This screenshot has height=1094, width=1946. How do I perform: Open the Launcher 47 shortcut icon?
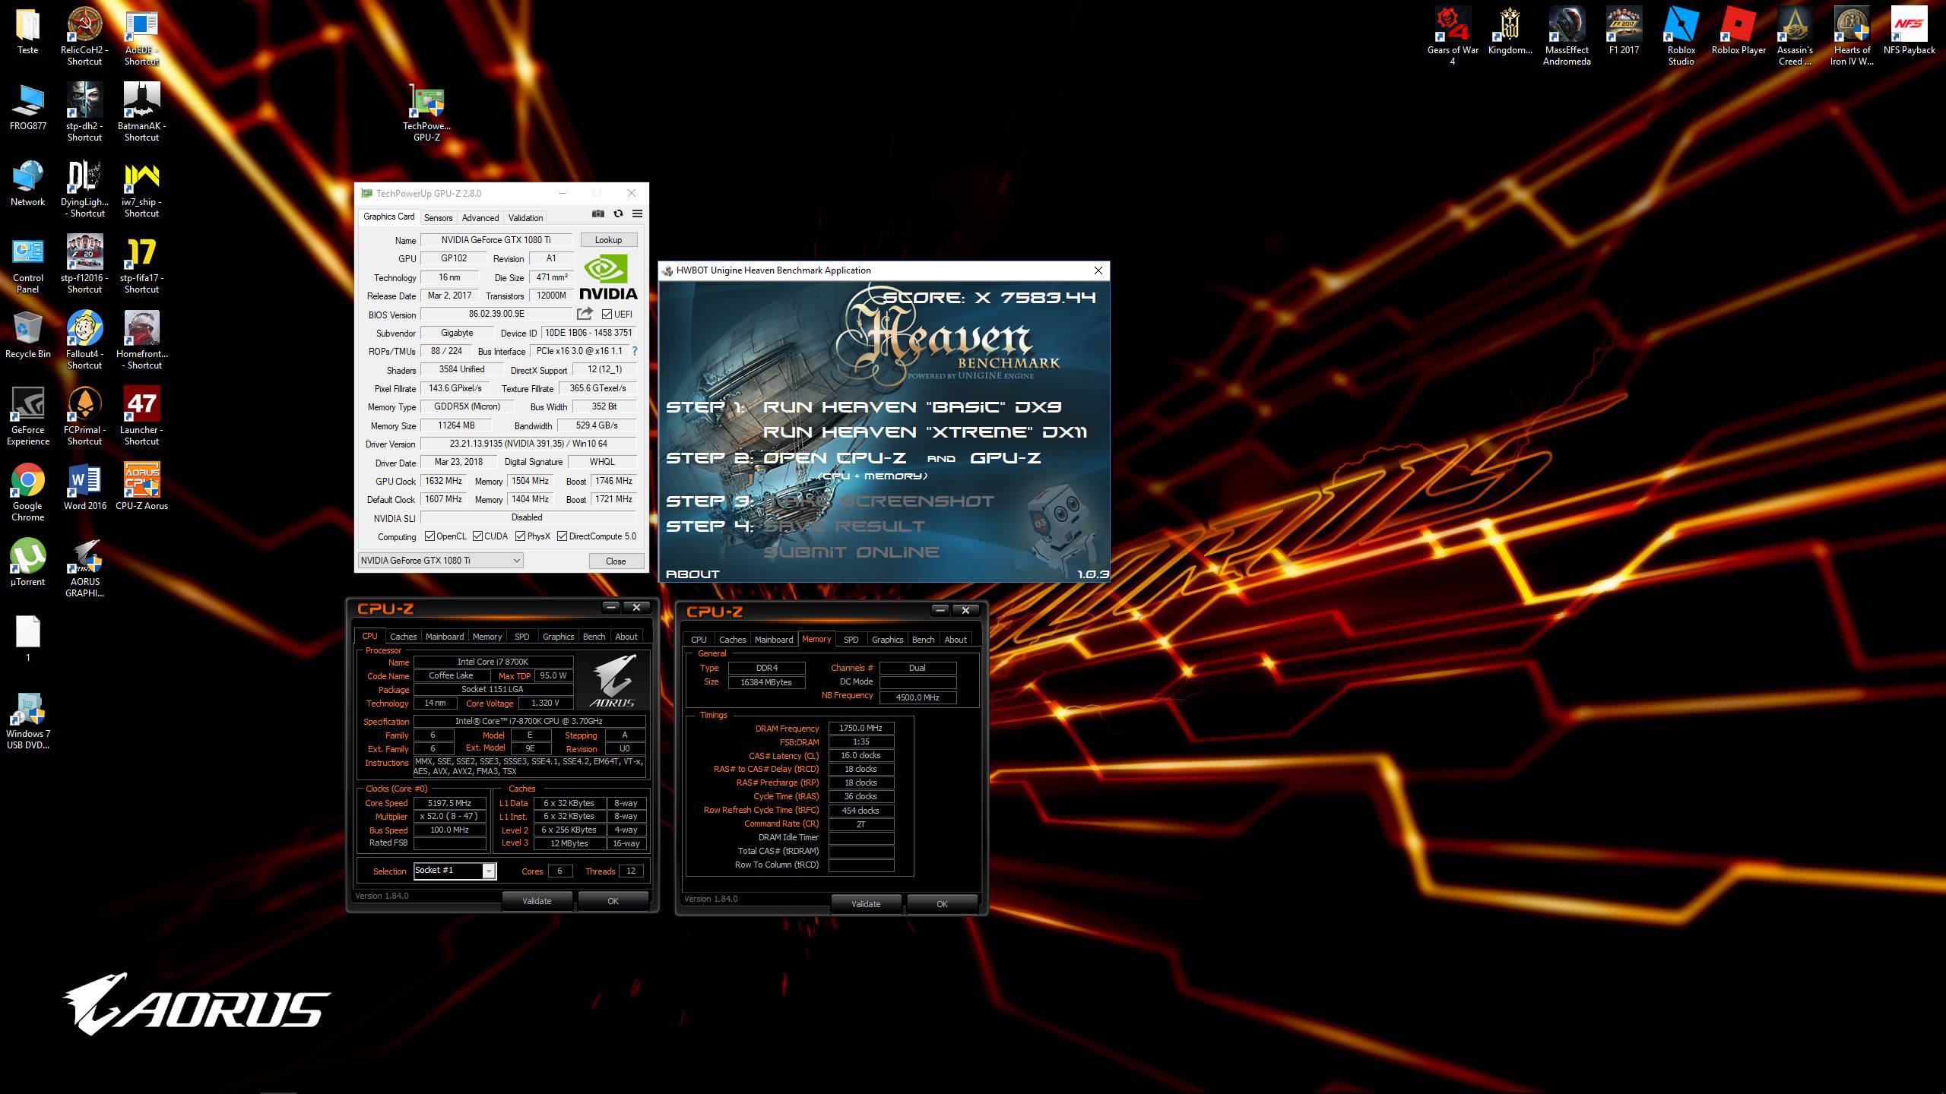click(141, 416)
